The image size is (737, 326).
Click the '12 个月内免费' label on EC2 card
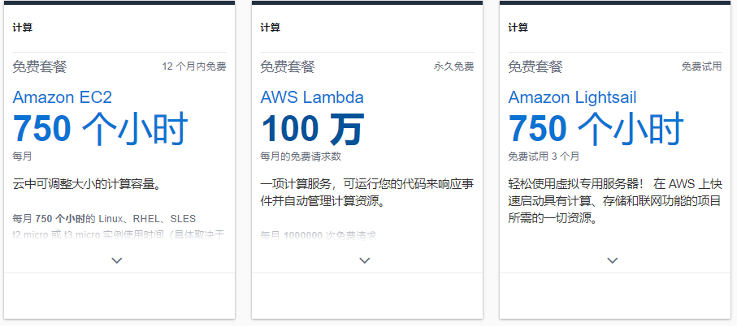194,66
